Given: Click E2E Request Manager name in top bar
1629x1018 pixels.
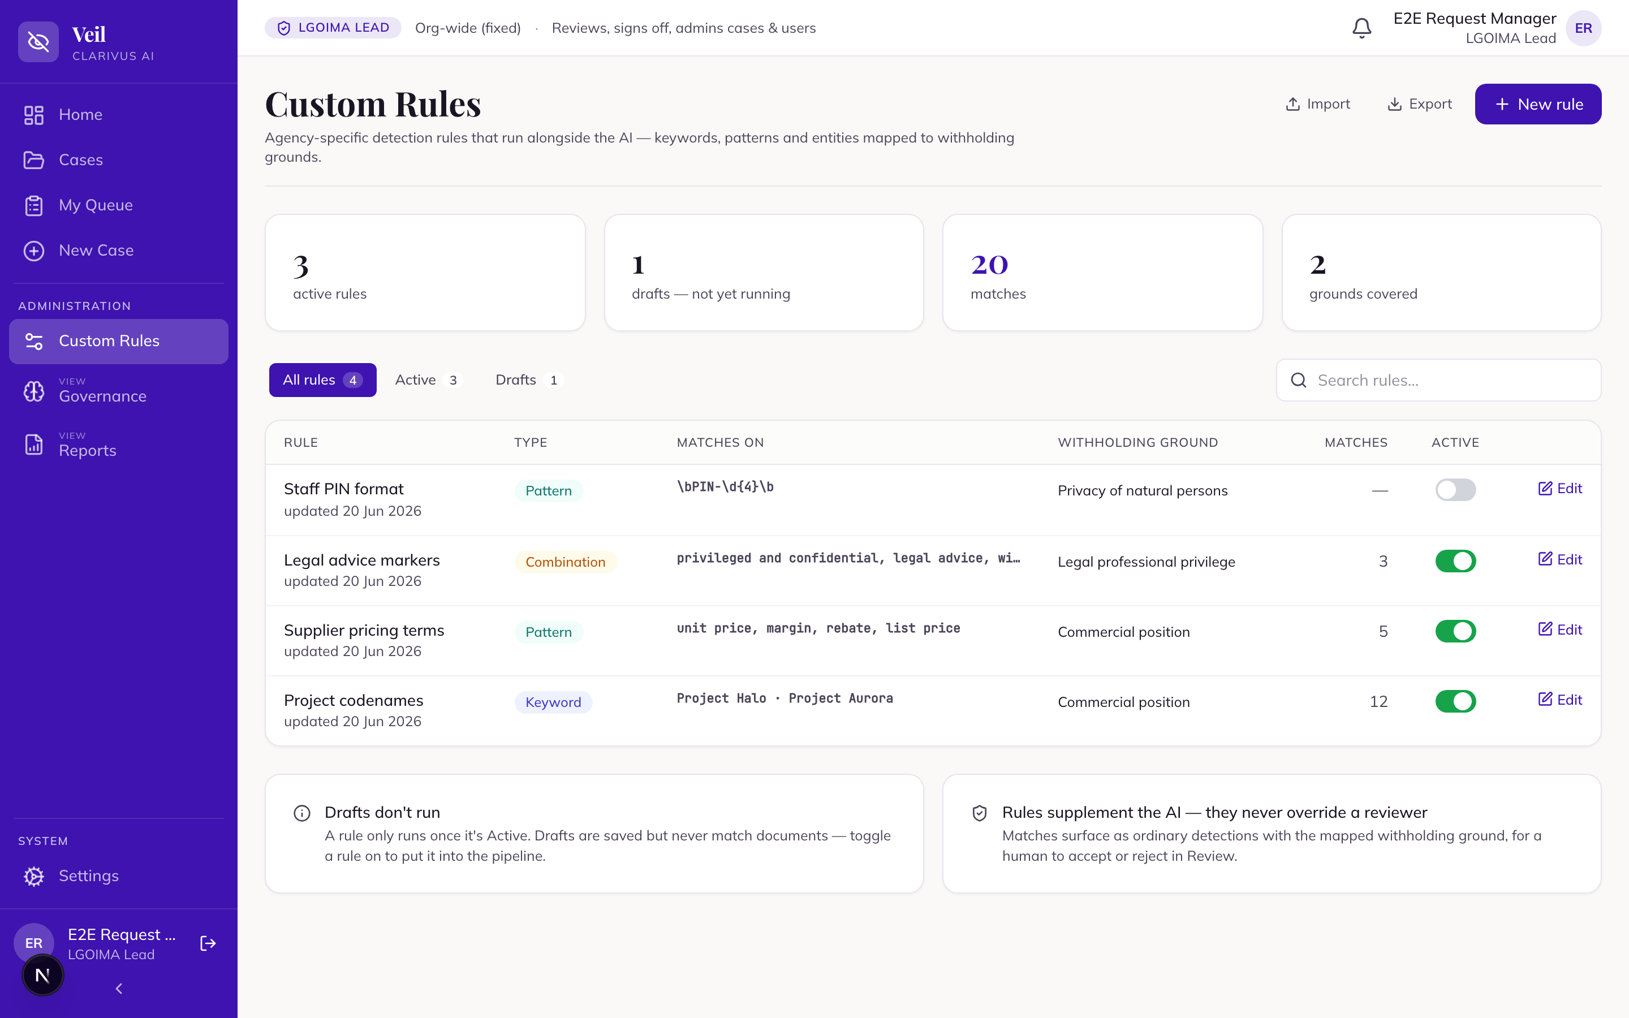Looking at the screenshot, I should pyautogui.click(x=1474, y=18).
